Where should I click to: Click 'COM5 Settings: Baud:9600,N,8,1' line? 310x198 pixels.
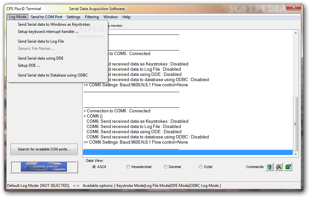(136, 85)
